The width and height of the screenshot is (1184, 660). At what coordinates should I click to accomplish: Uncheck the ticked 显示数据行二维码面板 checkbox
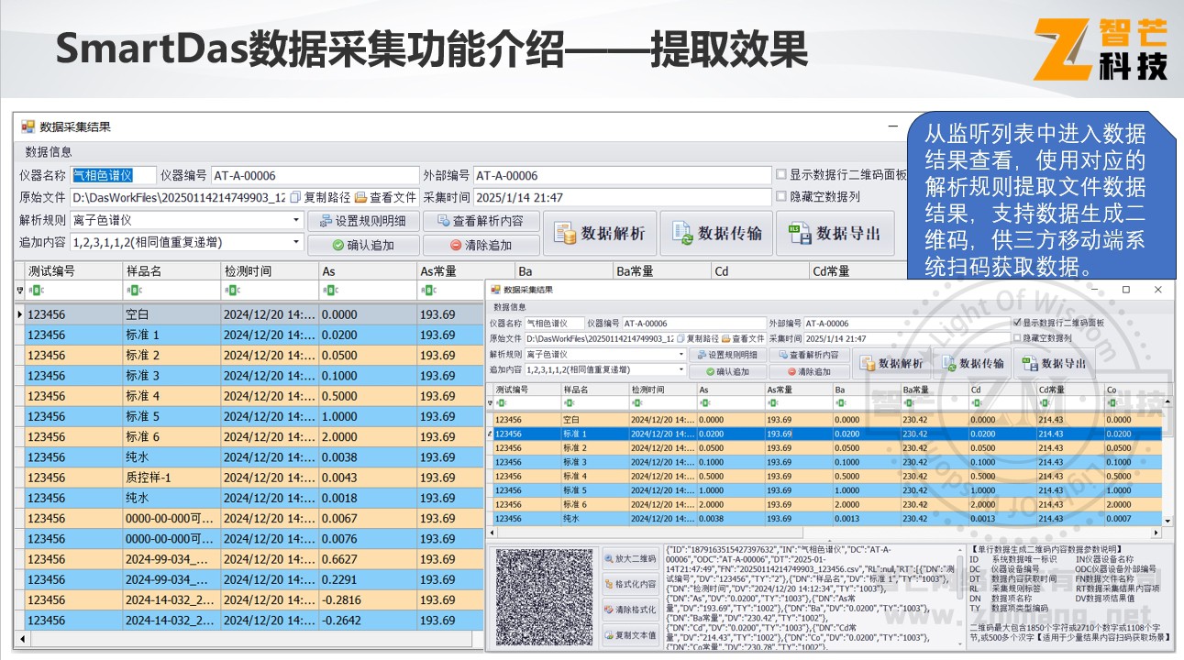[x=1017, y=323]
